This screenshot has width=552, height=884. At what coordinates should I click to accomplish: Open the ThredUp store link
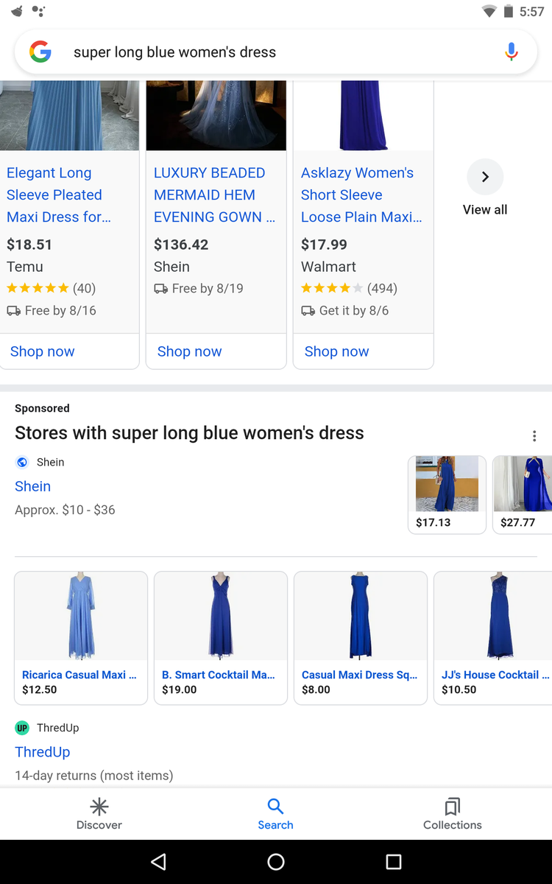[x=43, y=751]
